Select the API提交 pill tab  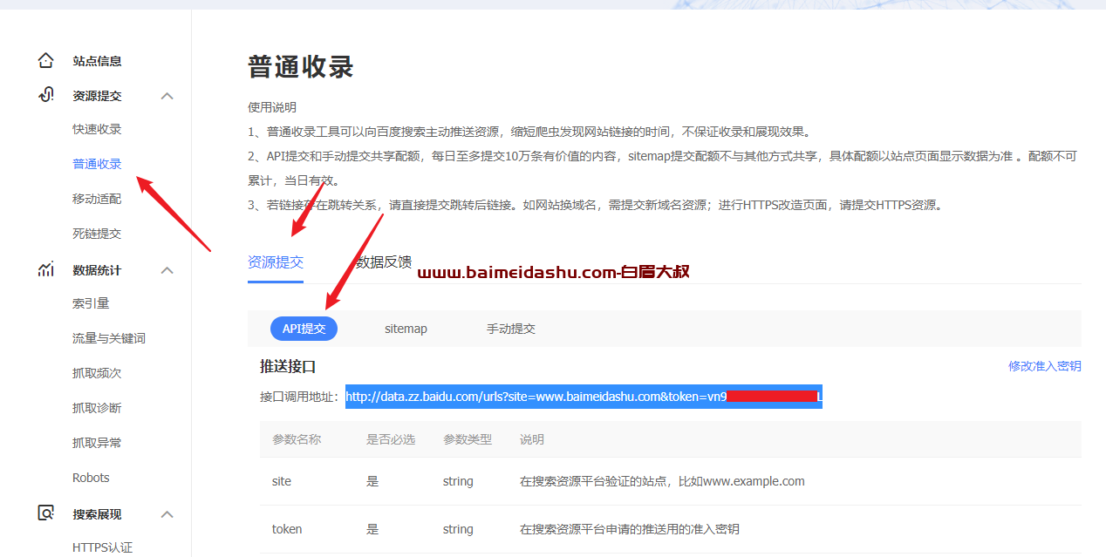click(304, 329)
